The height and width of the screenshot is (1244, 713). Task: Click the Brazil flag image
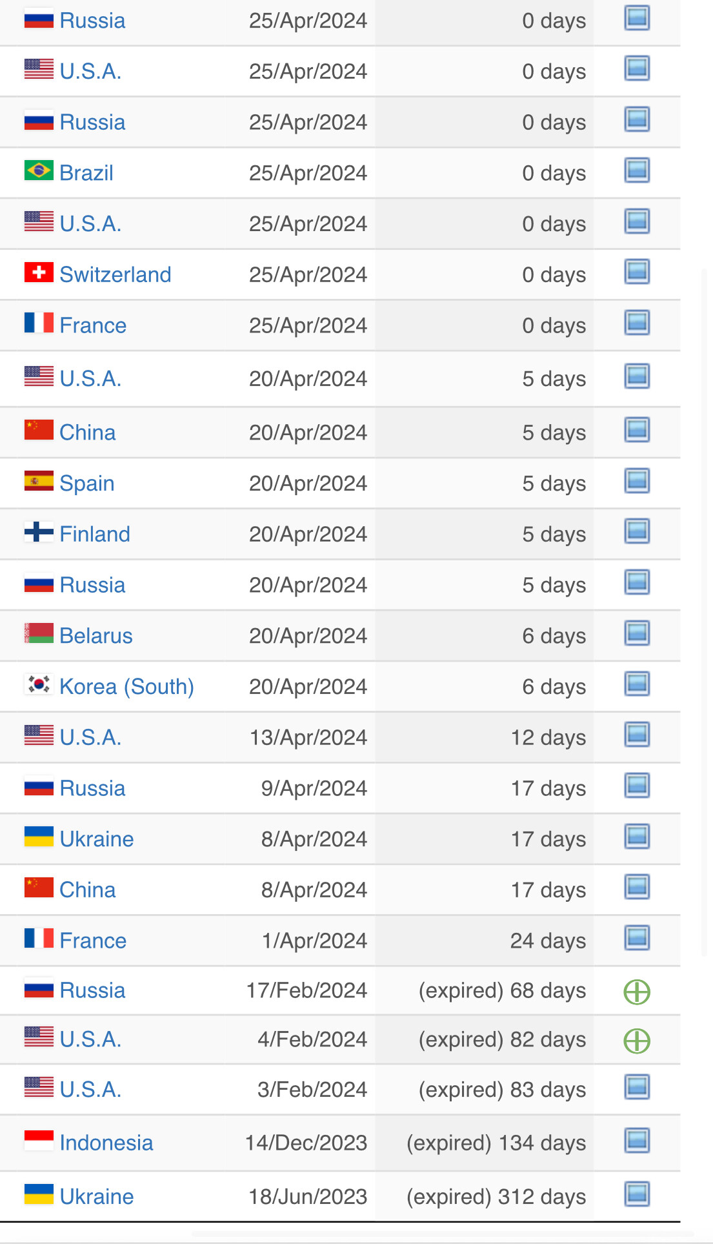pos(39,170)
